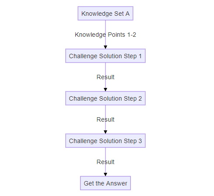Click arrowhead pointing into Challenge Solution Step 3

click(105, 132)
